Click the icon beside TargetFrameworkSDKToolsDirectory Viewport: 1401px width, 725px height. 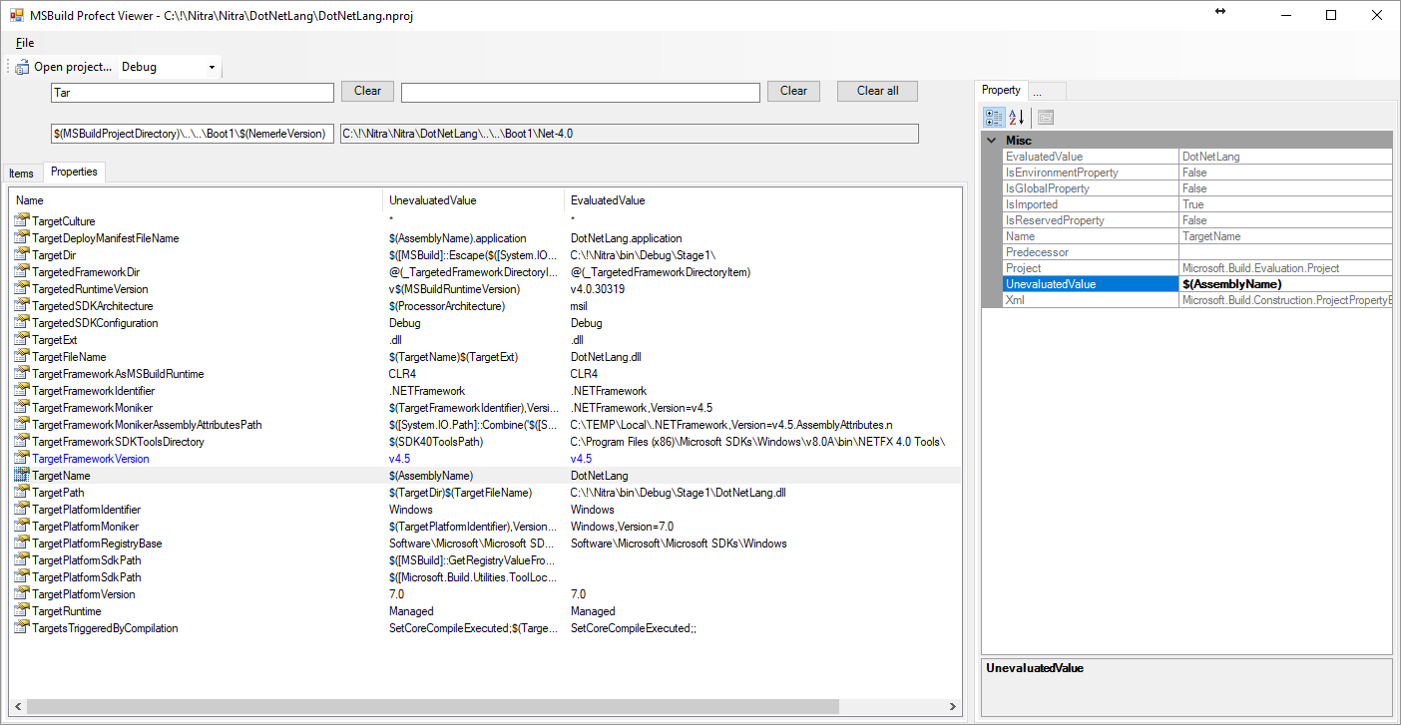22,442
